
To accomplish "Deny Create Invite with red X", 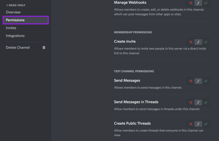I will point(191,42).
